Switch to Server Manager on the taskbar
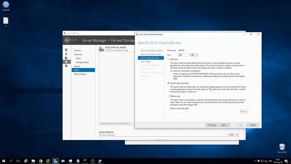 (x=55, y=161)
